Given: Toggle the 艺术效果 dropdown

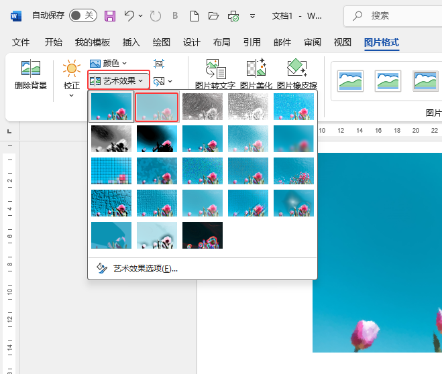Looking at the screenshot, I should click(x=119, y=81).
